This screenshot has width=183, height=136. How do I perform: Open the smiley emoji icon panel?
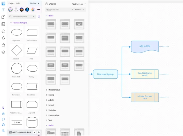(x=3, y=31)
